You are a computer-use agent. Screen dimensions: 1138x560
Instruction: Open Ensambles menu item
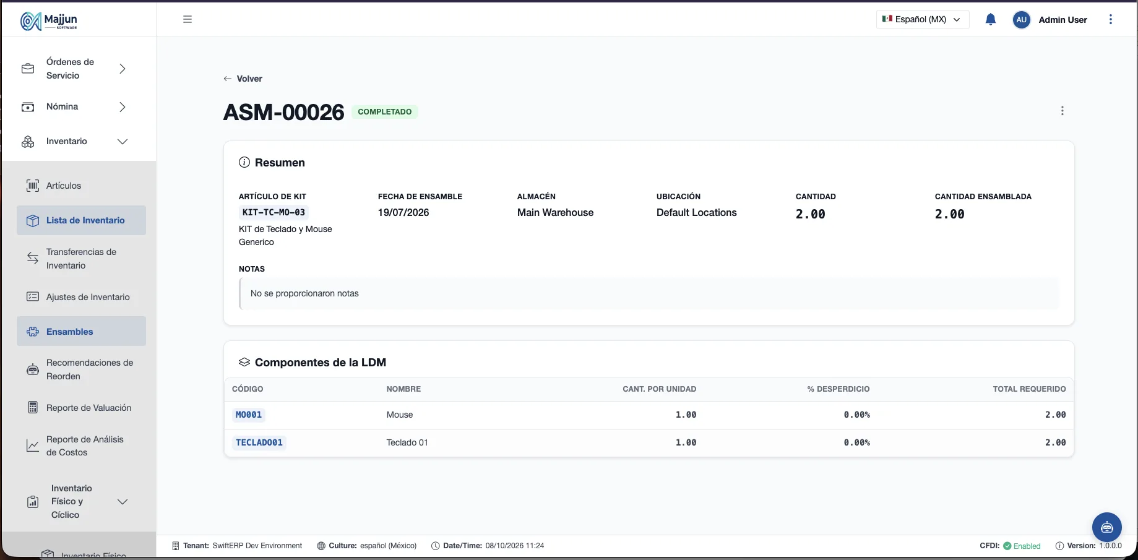click(x=81, y=332)
